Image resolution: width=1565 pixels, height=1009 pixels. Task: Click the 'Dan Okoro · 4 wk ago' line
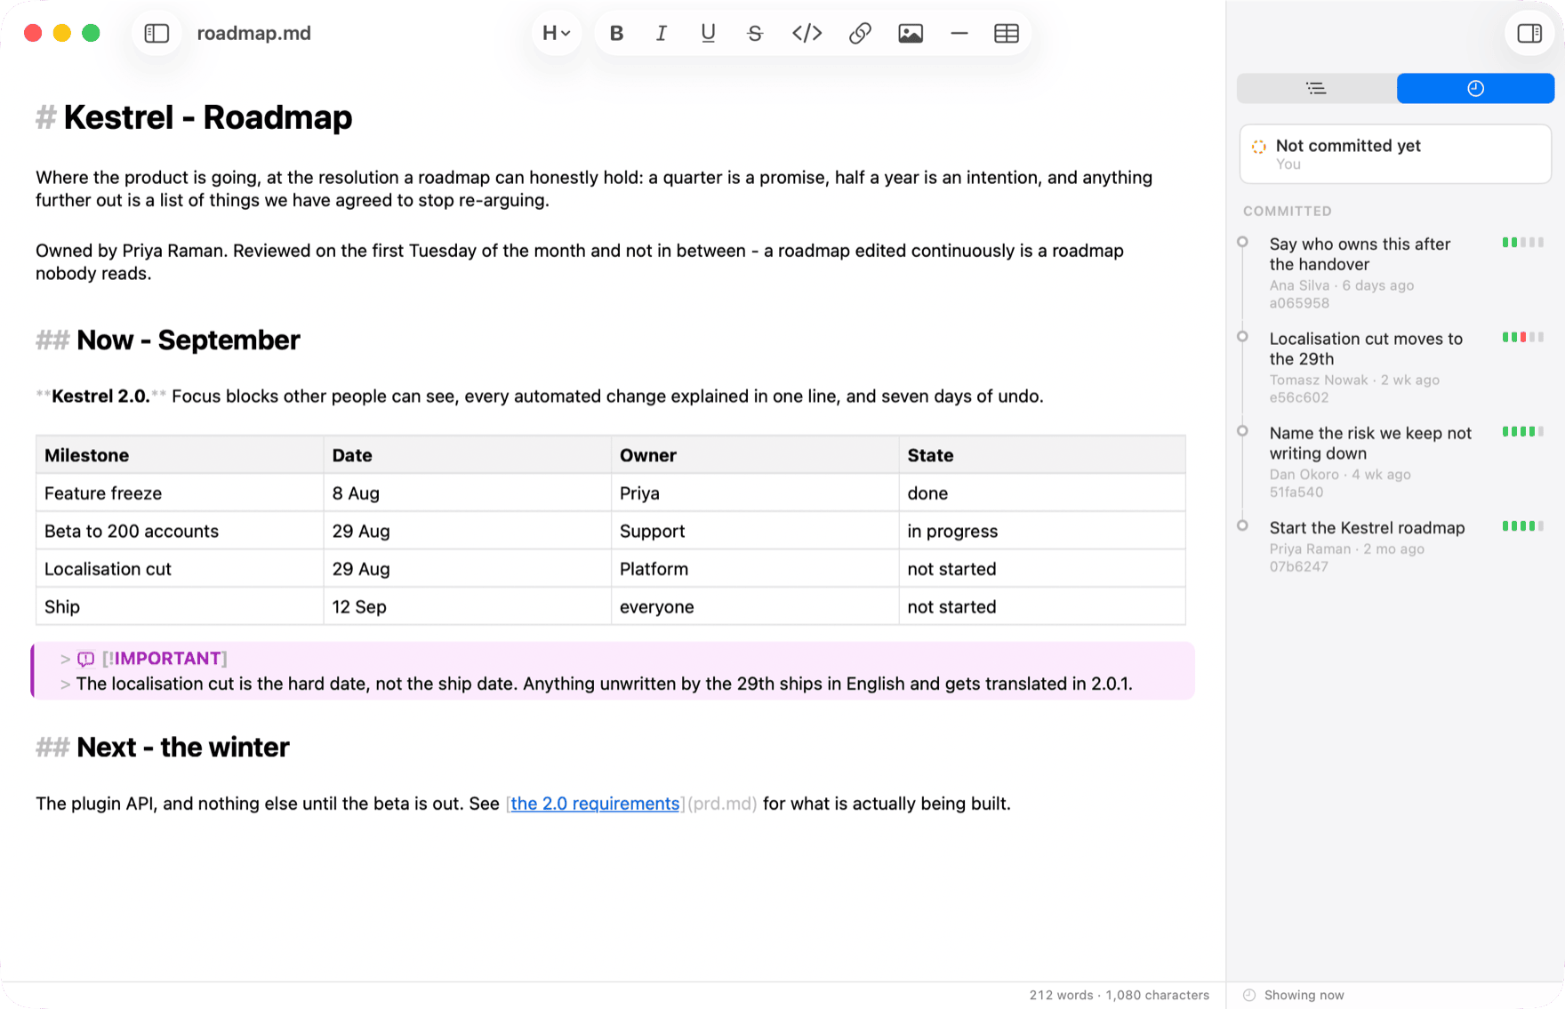coord(1340,475)
